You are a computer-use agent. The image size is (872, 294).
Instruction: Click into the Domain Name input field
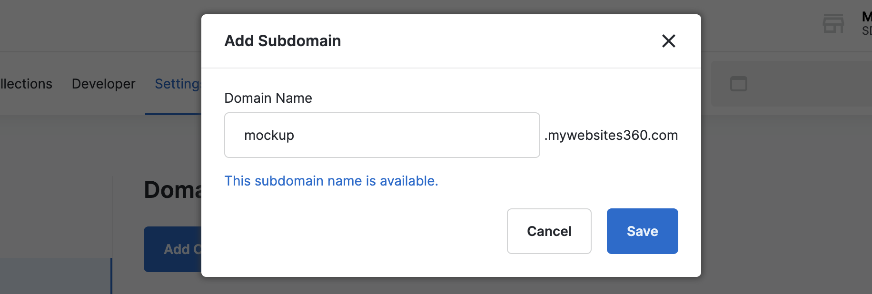tap(382, 135)
